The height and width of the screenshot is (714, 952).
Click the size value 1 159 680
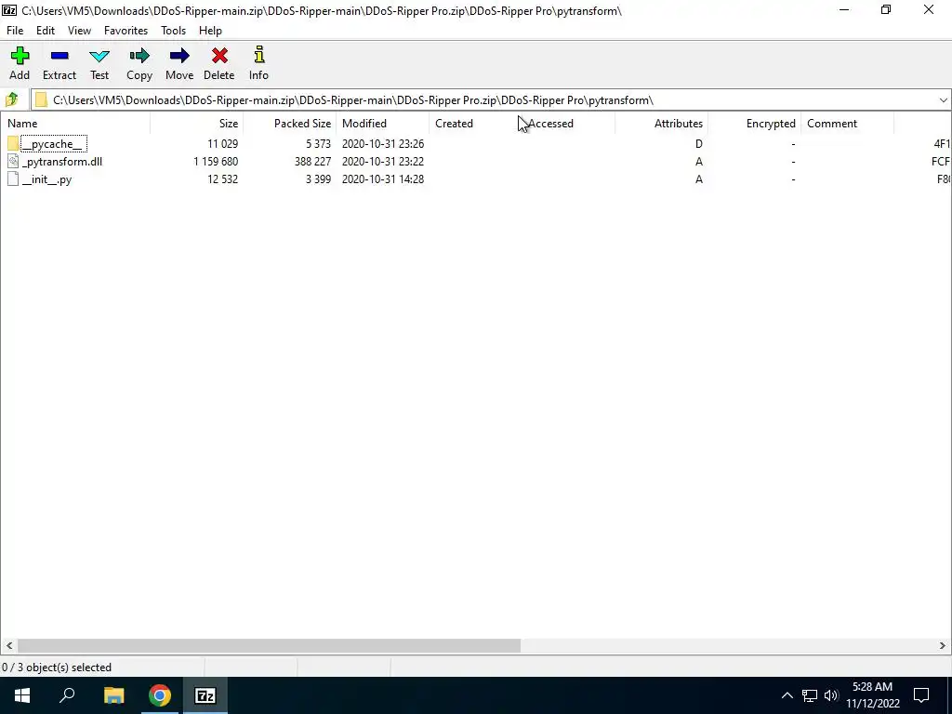point(216,162)
